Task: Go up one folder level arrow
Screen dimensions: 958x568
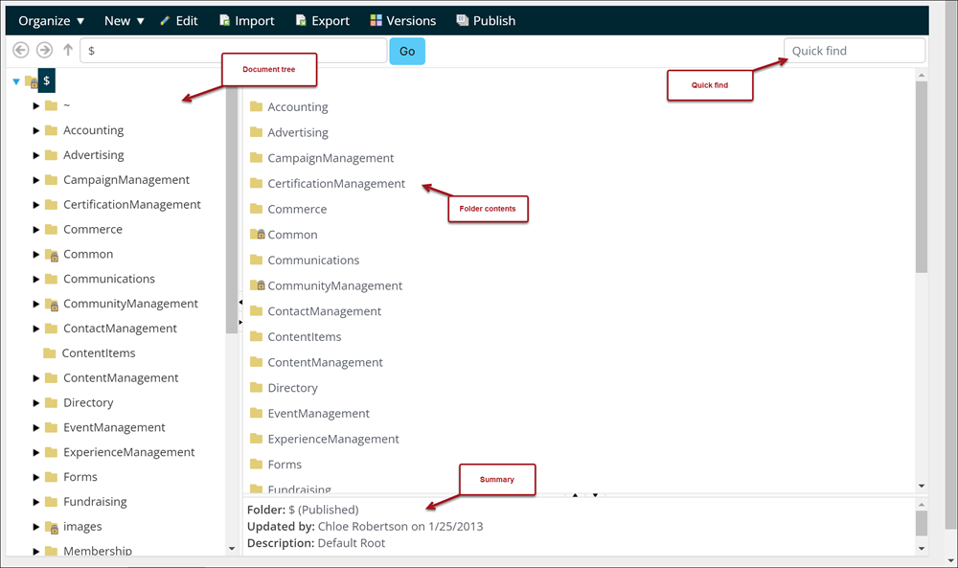Action: (x=67, y=51)
